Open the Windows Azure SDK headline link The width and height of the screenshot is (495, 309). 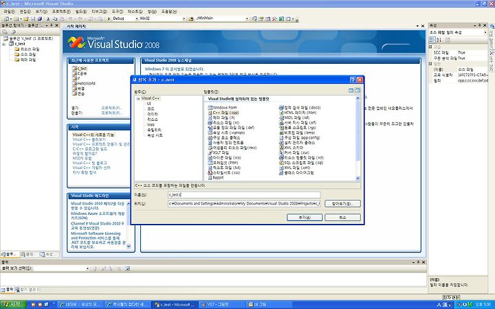pos(98,216)
